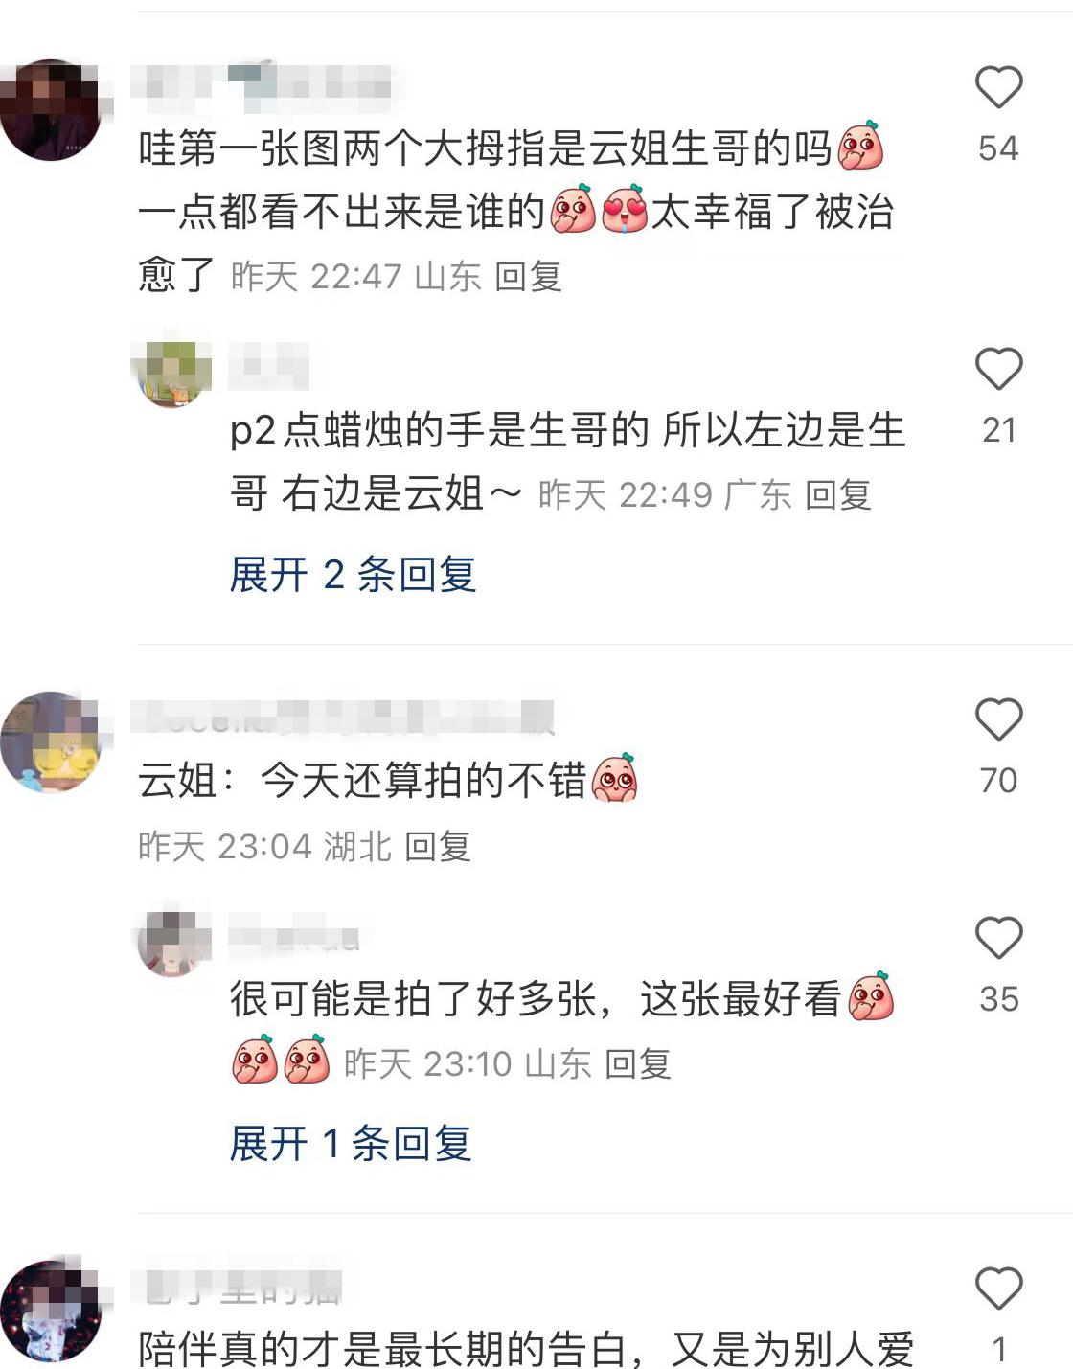Open first commenter's dark avatar
Screen dimensions: 1073x1369
51,109
